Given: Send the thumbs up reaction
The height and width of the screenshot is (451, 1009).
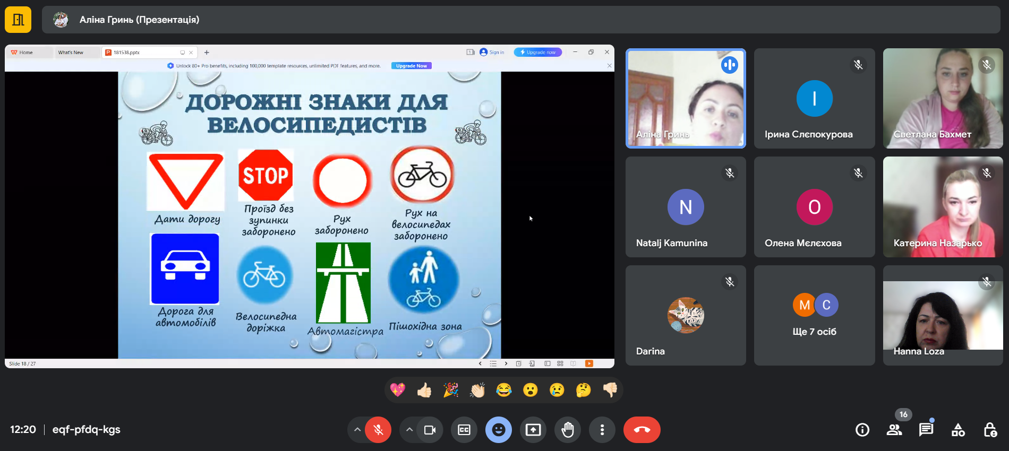Looking at the screenshot, I should coord(424,391).
